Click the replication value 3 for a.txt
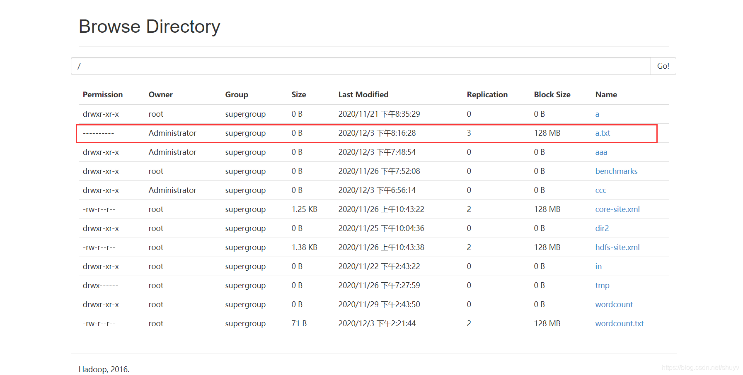This screenshot has width=743, height=375. point(469,133)
